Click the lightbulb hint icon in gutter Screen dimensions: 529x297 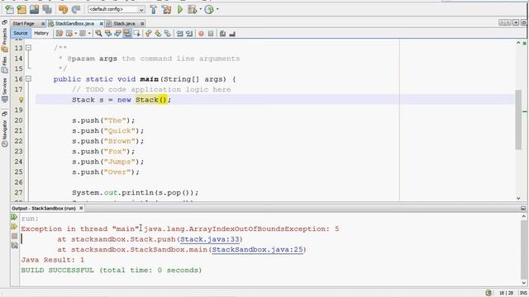(x=21, y=100)
